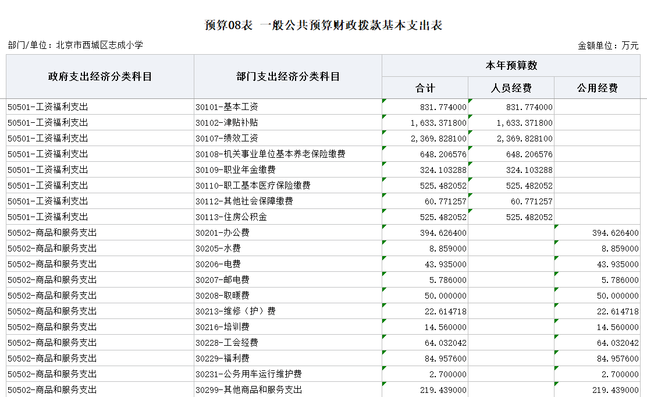Click 50501-工资福利支出 in the 住房公积金 row
The width and height of the screenshot is (647, 397).
[100, 217]
